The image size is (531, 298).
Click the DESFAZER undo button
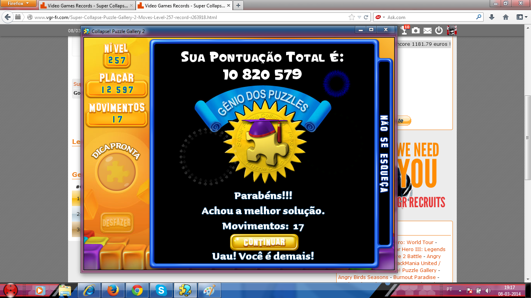pos(117,223)
